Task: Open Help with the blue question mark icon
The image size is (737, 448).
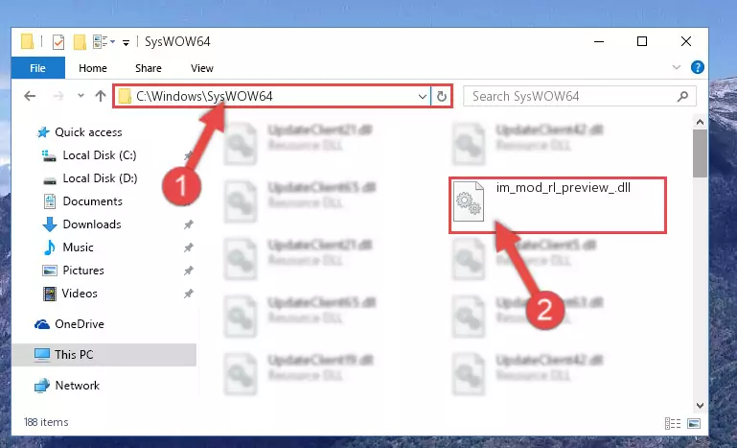Action: (x=697, y=67)
